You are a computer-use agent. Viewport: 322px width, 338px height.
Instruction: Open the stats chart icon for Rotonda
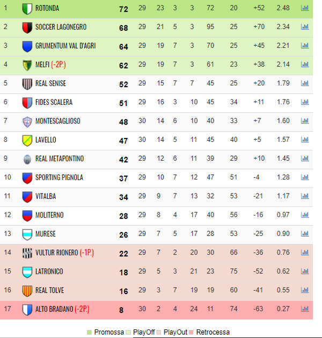pos(305,8)
